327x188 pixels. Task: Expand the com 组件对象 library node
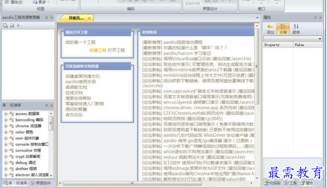pos(6,138)
